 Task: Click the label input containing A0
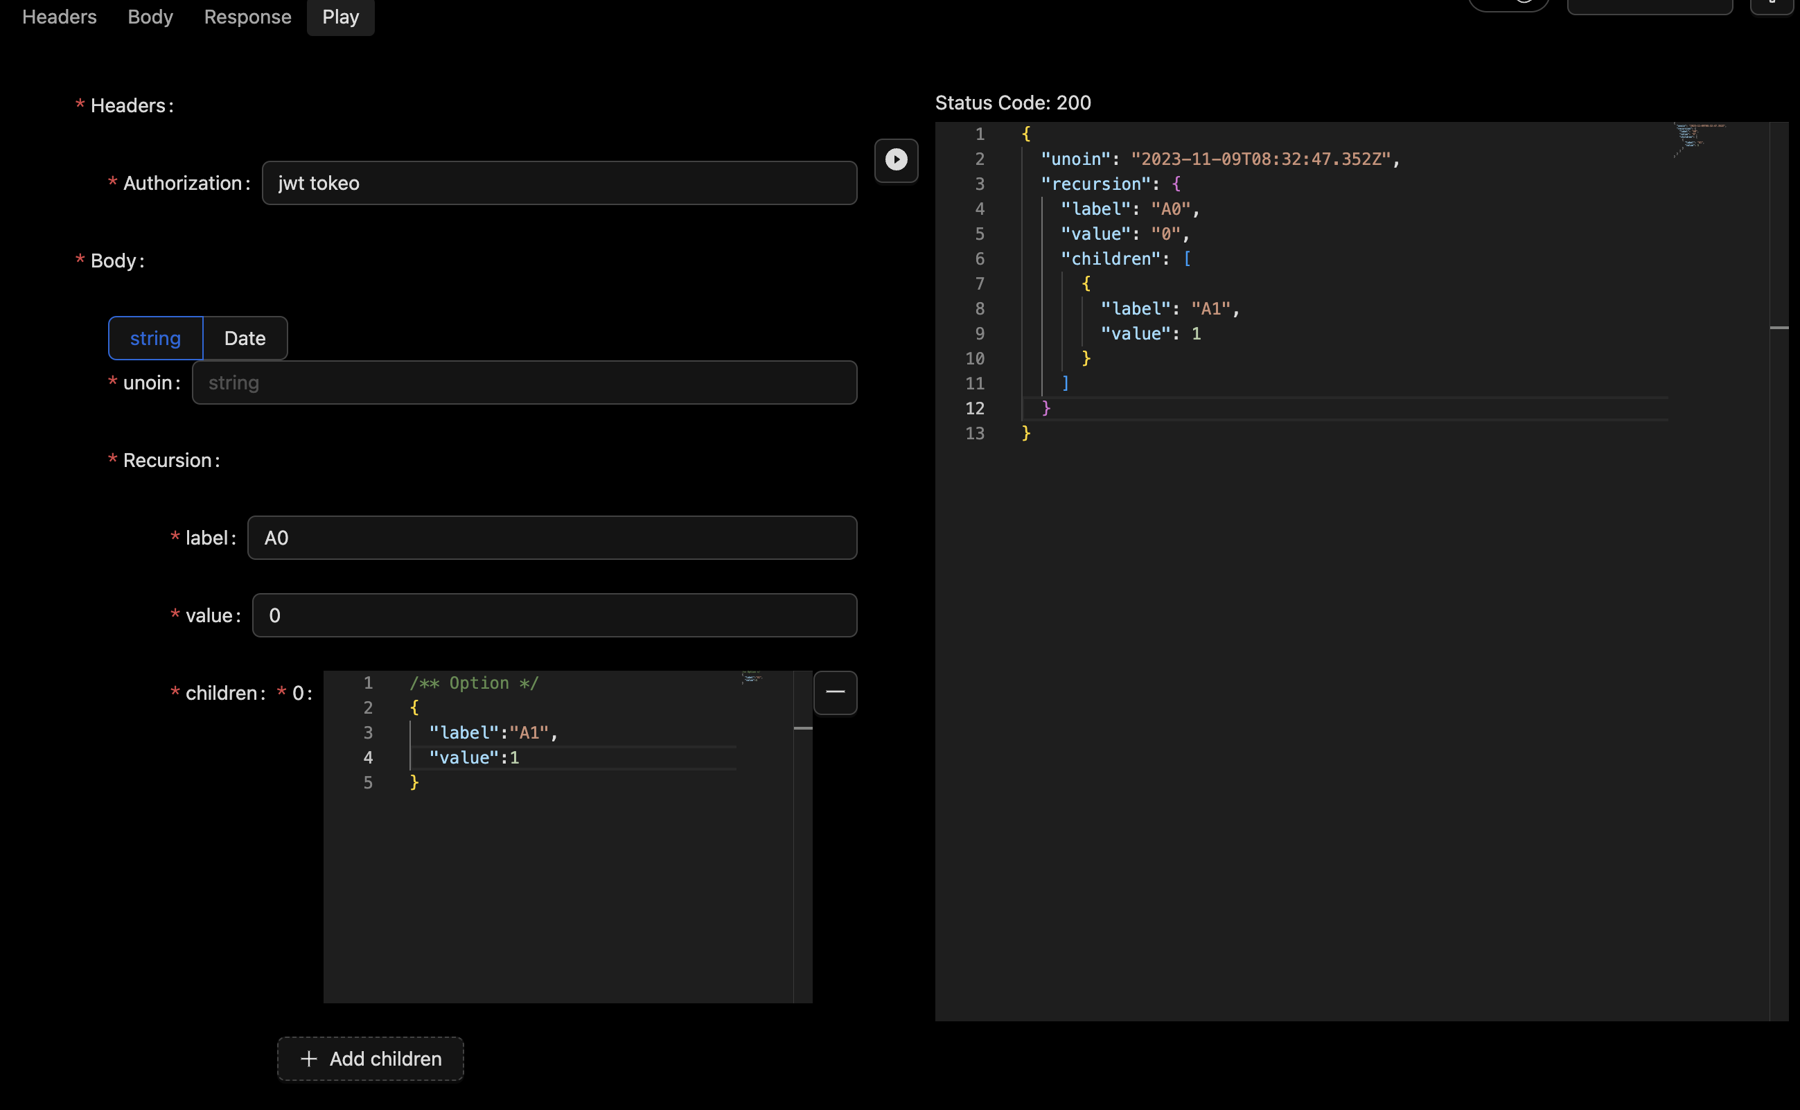click(552, 538)
